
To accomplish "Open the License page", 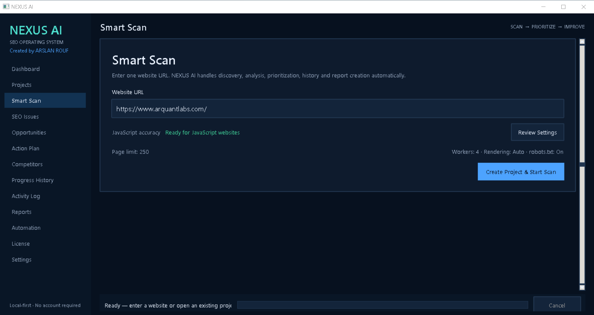I will tap(45, 244).
